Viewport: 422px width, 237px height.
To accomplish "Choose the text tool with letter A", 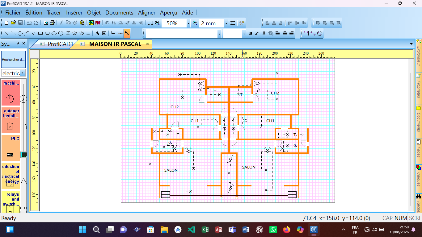I will pyautogui.click(x=97, y=33).
